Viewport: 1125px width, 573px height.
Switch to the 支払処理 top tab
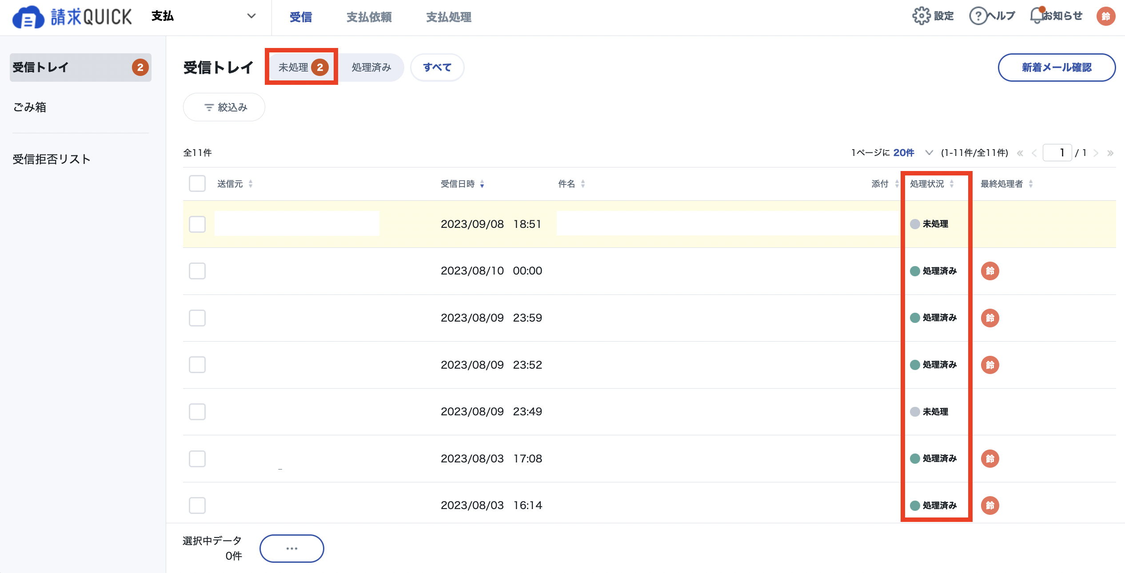tap(449, 17)
